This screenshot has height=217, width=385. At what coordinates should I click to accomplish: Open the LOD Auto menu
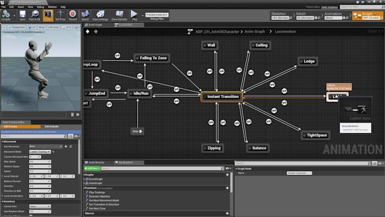coord(53,27)
